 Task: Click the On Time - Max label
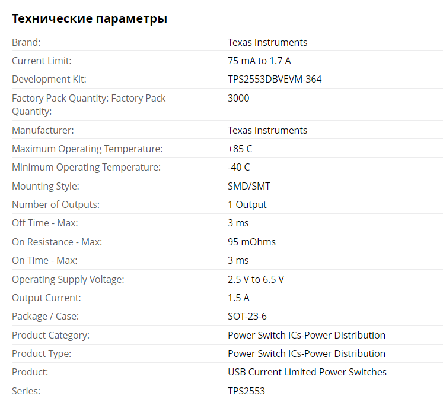coord(44,260)
